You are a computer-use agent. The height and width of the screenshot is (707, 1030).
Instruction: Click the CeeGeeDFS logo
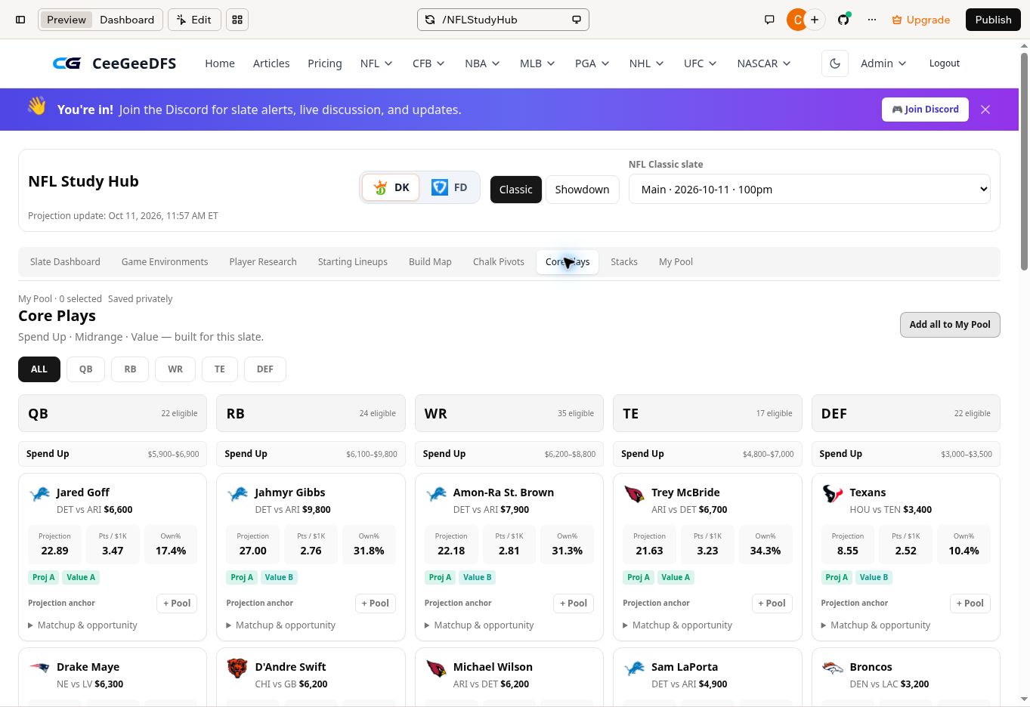(x=114, y=63)
